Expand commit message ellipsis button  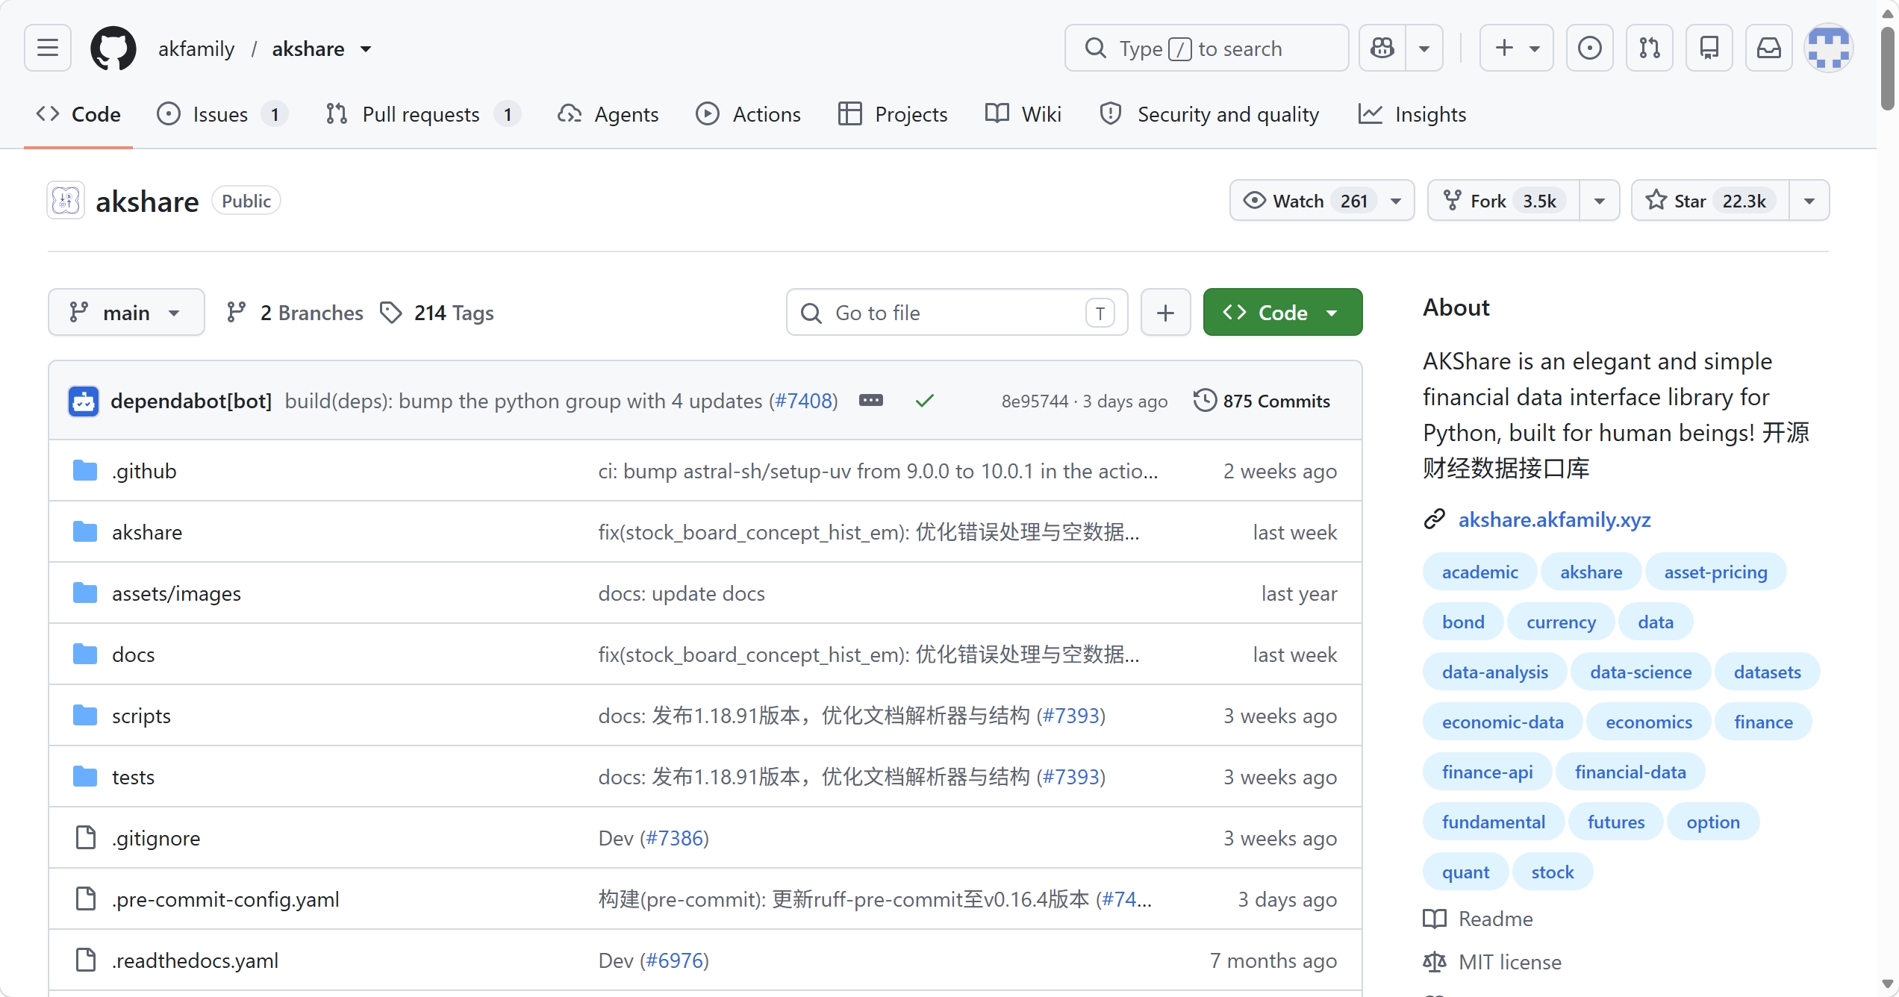[x=871, y=401]
